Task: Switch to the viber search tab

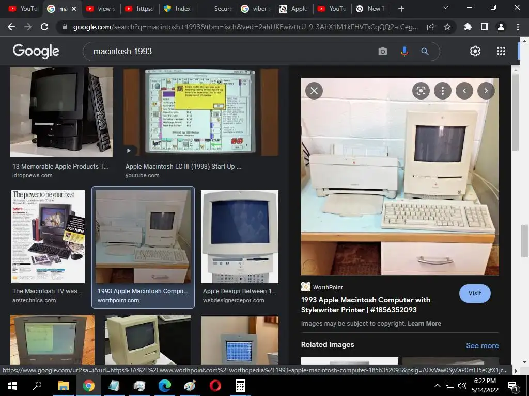Action: (256, 9)
